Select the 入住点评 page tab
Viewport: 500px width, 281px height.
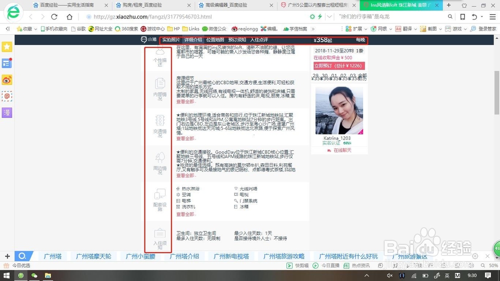259,40
